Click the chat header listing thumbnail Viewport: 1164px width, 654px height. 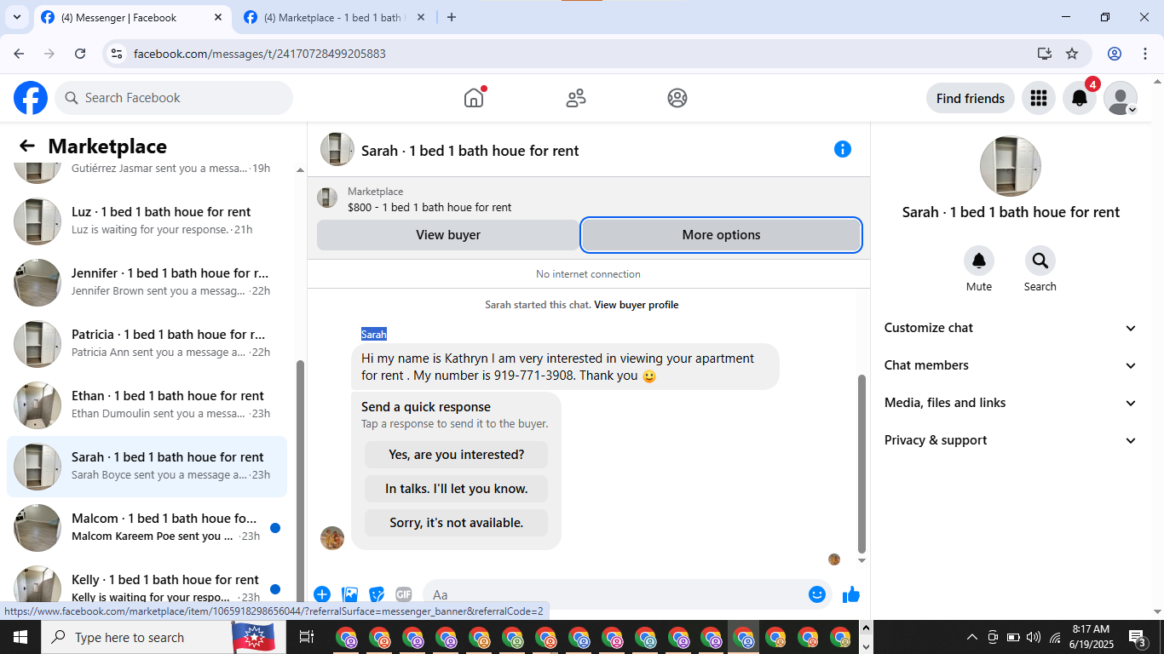[x=337, y=149]
